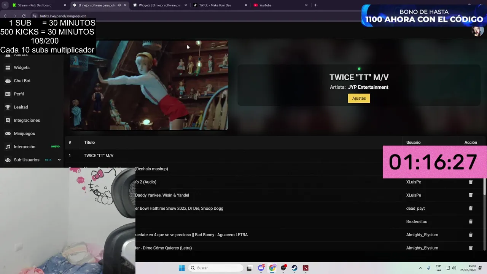The height and width of the screenshot is (274, 487).
Task: Click the Perfil card icon in sidebar
Action: click(x=8, y=94)
